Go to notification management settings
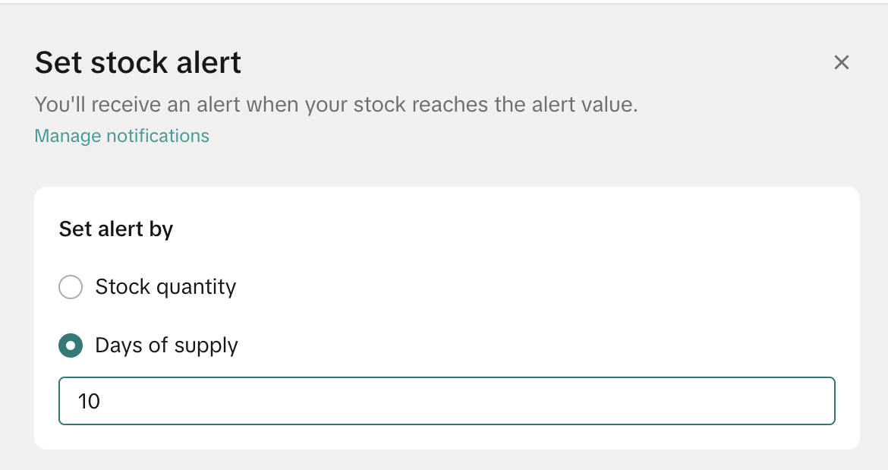Screen dimensions: 888x470 [121, 136]
